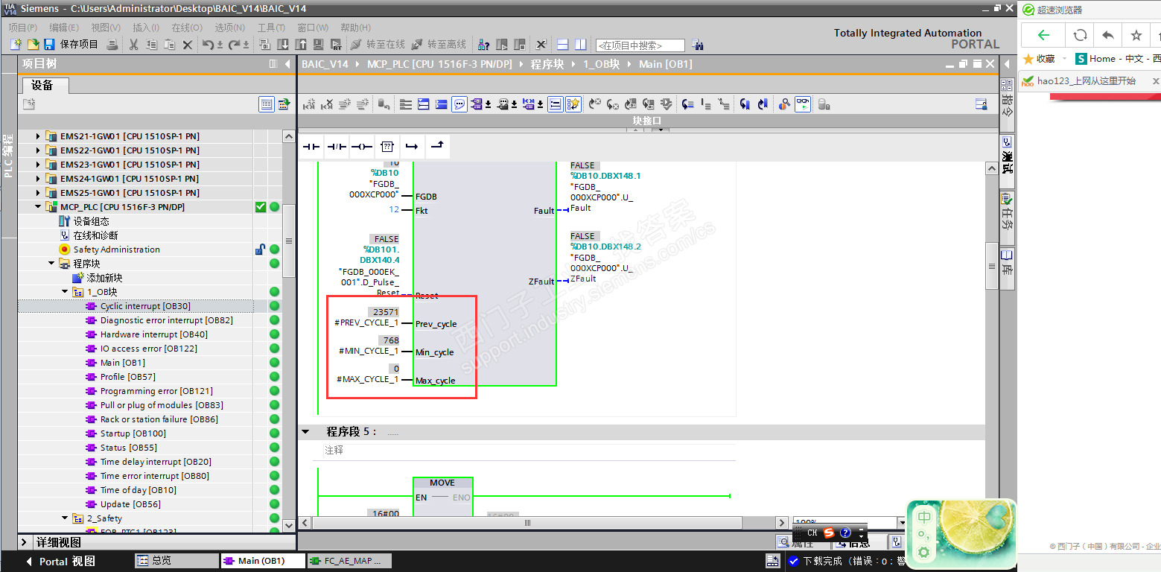Toggle monitoring with the glasses icon
The height and width of the screenshot is (572, 1161).
click(803, 105)
